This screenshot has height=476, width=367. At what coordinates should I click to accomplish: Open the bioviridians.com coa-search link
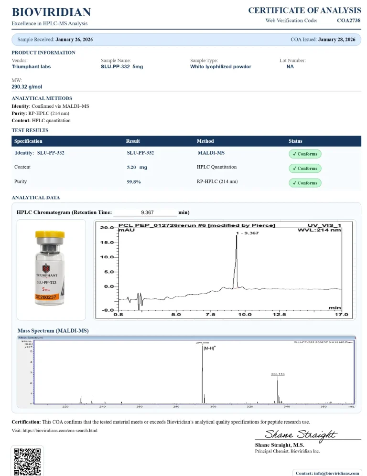click(60, 431)
